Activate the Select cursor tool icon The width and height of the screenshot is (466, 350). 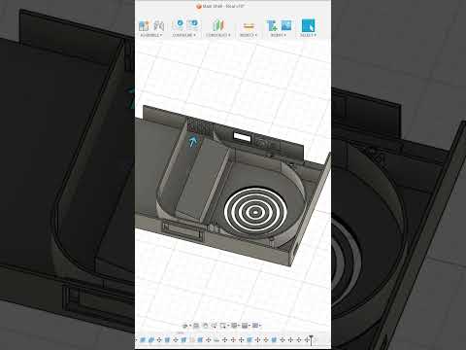(x=308, y=25)
